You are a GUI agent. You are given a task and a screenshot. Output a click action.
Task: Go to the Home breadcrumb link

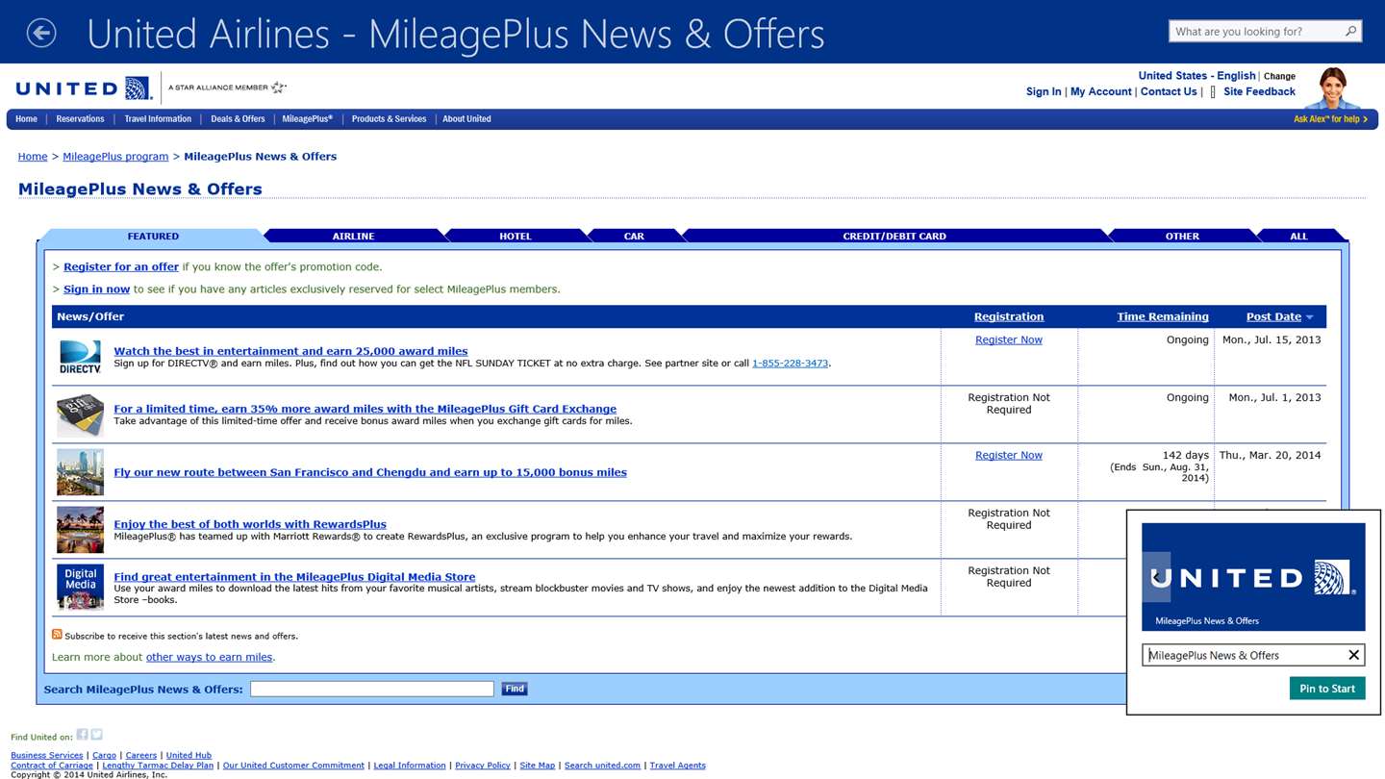(33, 157)
